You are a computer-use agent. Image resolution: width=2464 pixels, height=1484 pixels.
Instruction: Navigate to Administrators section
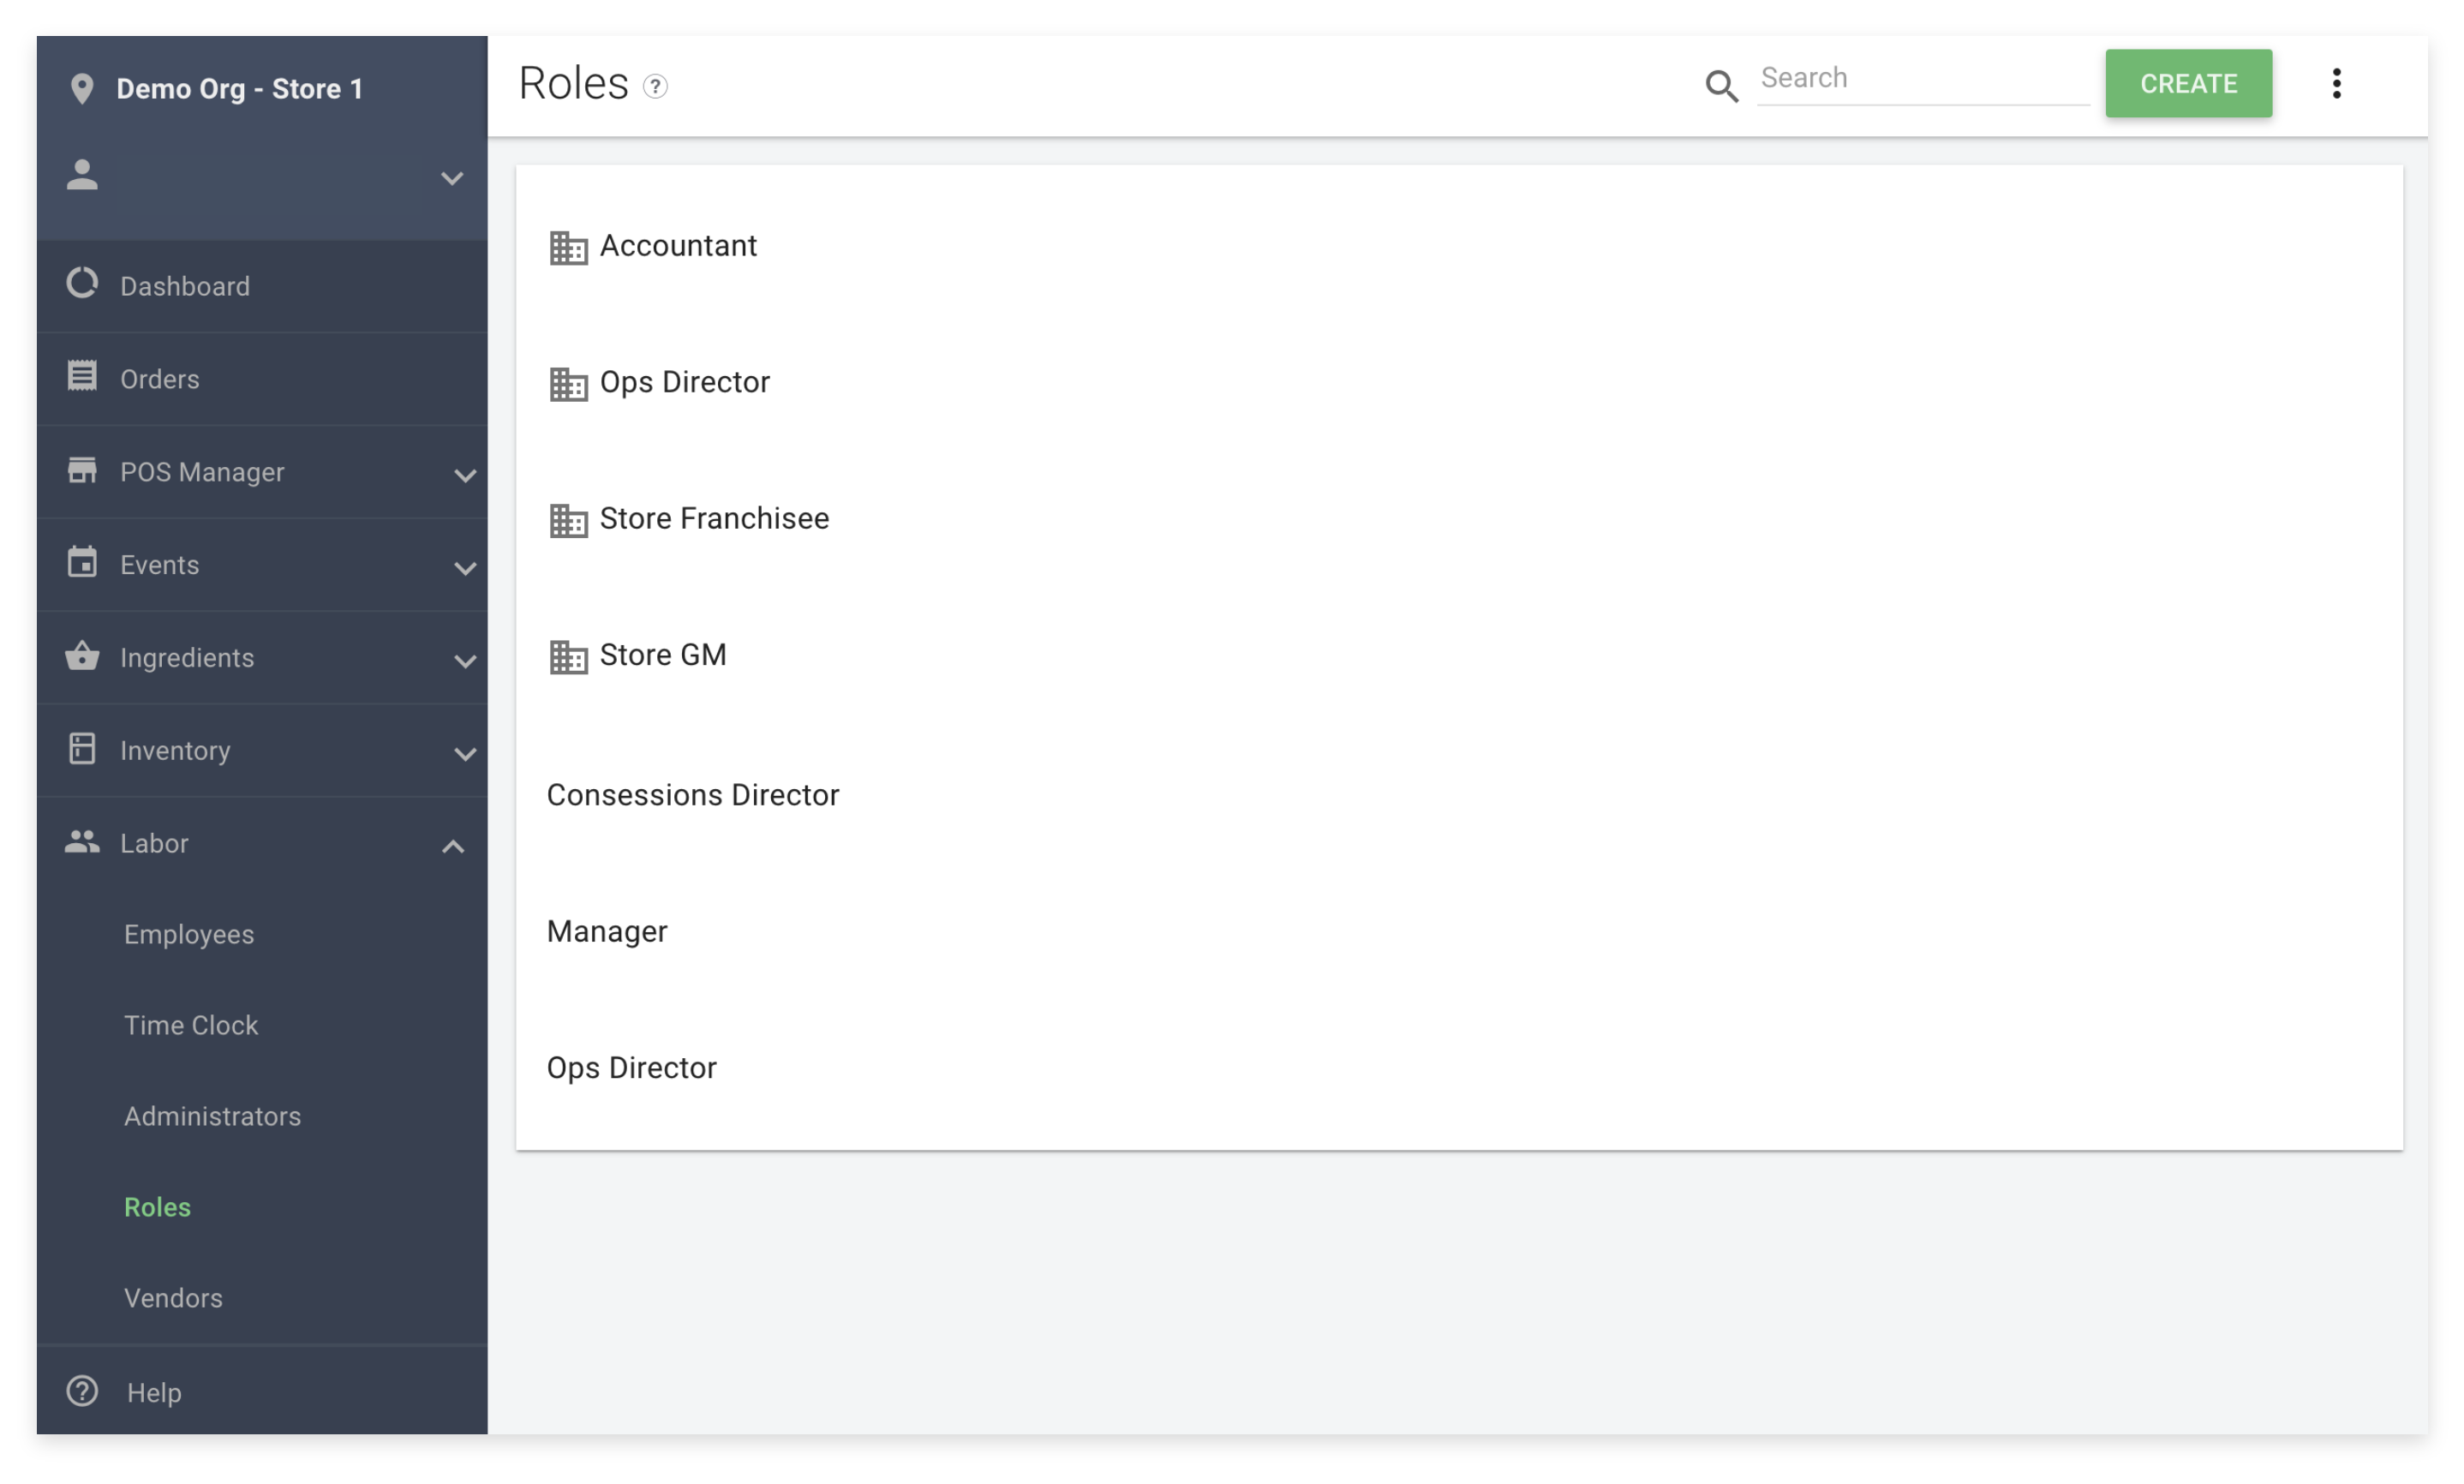(x=212, y=1116)
